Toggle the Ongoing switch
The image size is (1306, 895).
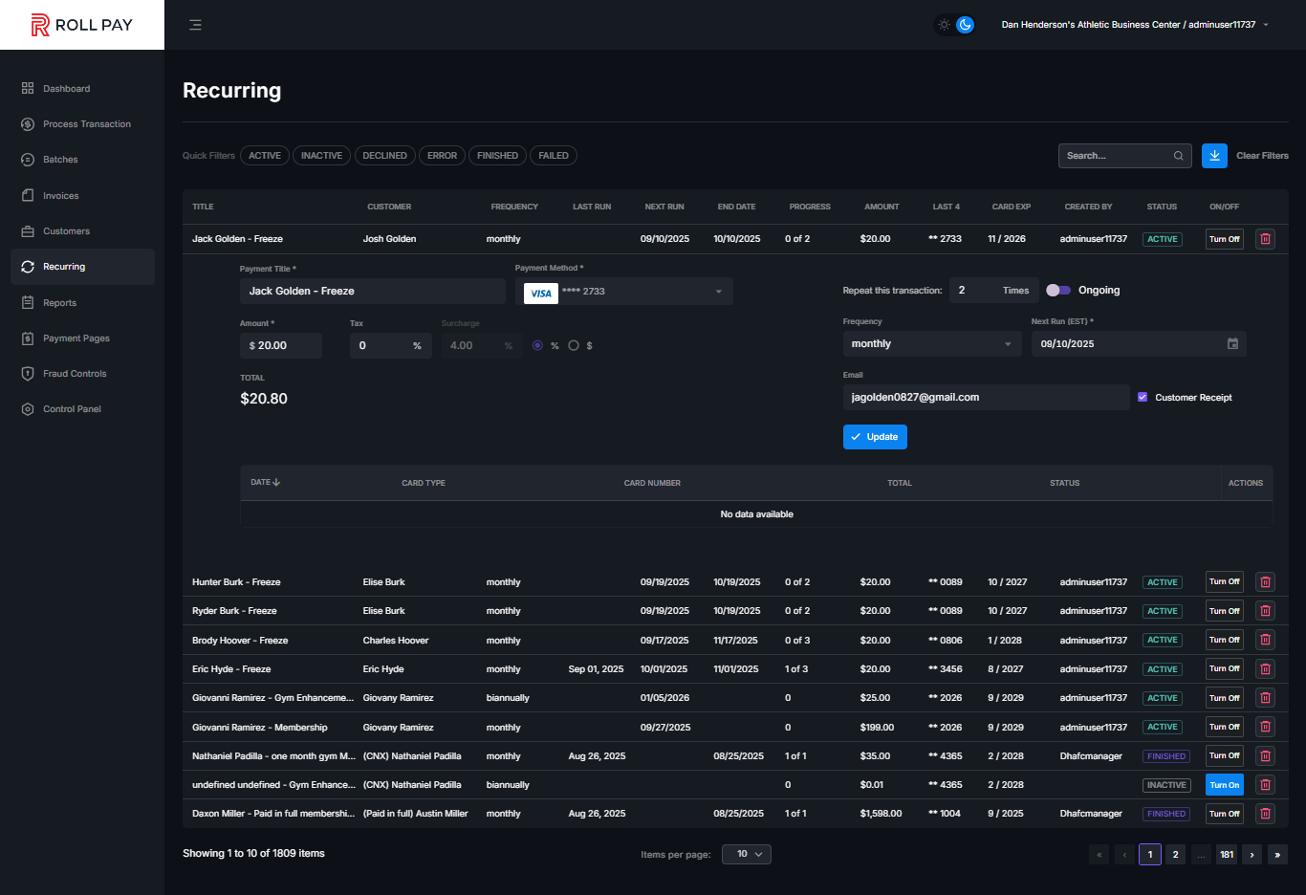[1057, 291]
